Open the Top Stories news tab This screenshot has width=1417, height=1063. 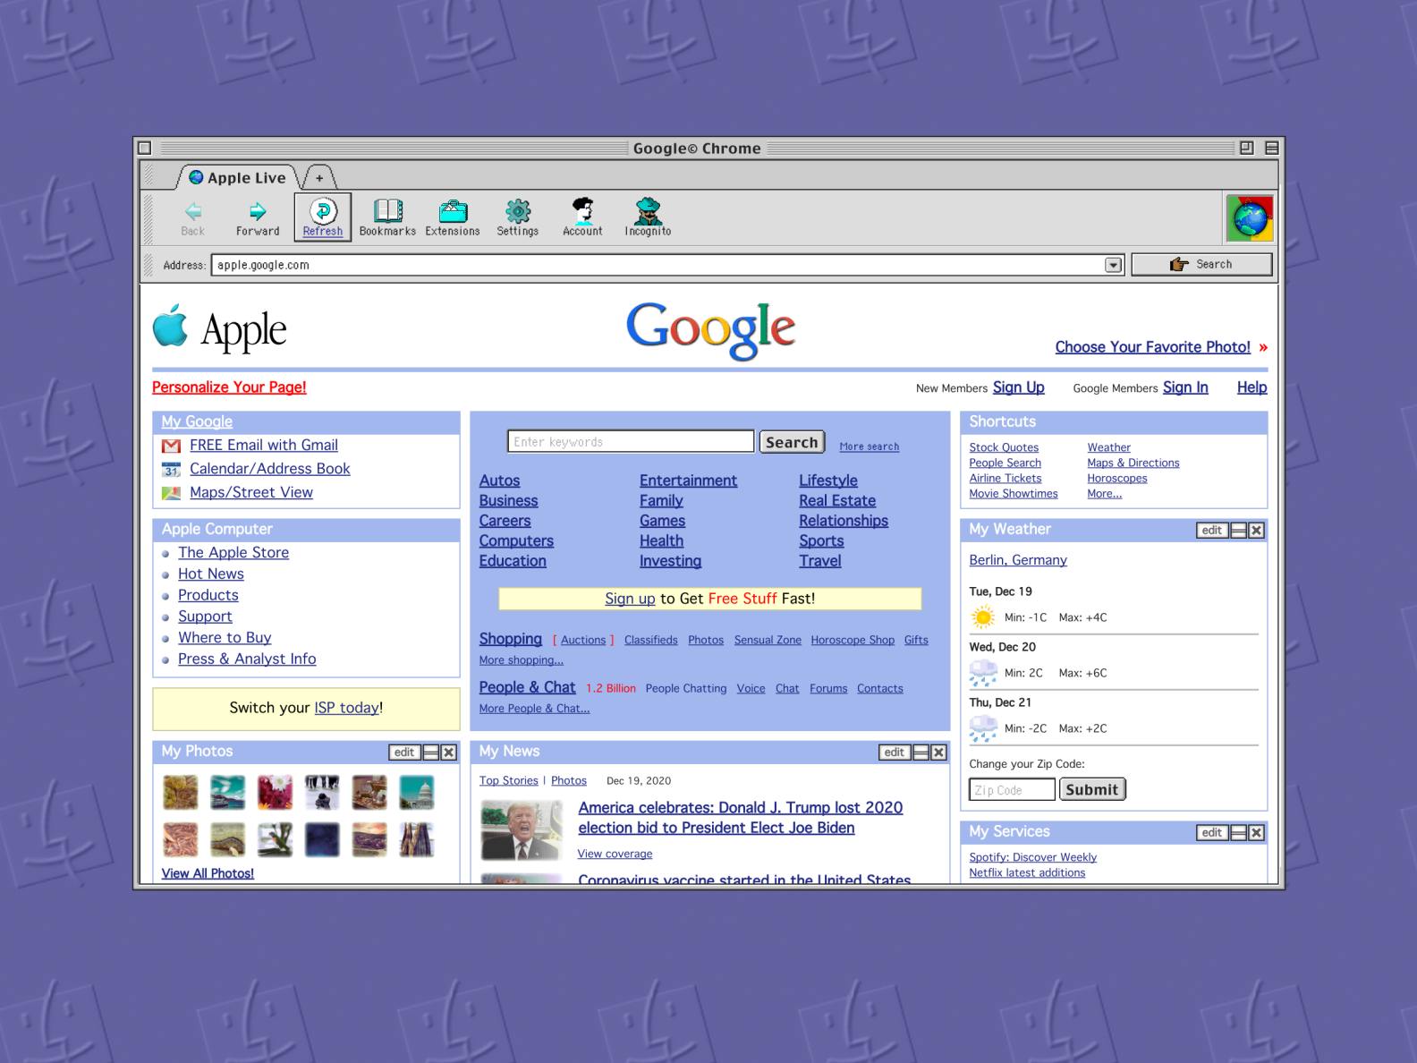[509, 780]
